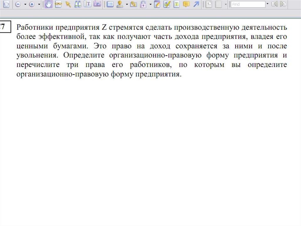Image resolution: width=301 pixels, height=226 pixels.
Task: Select the text box T tool
Action: coord(176,4)
